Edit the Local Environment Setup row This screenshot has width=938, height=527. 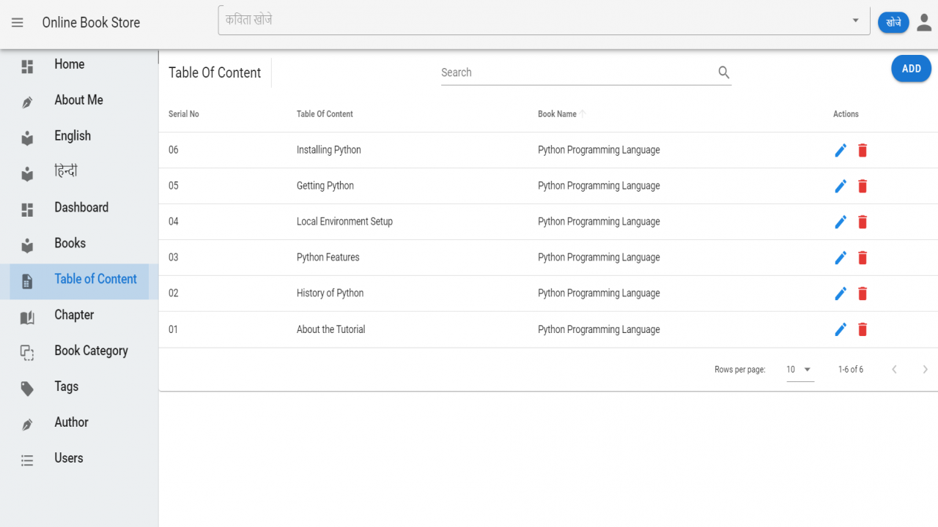[841, 222]
